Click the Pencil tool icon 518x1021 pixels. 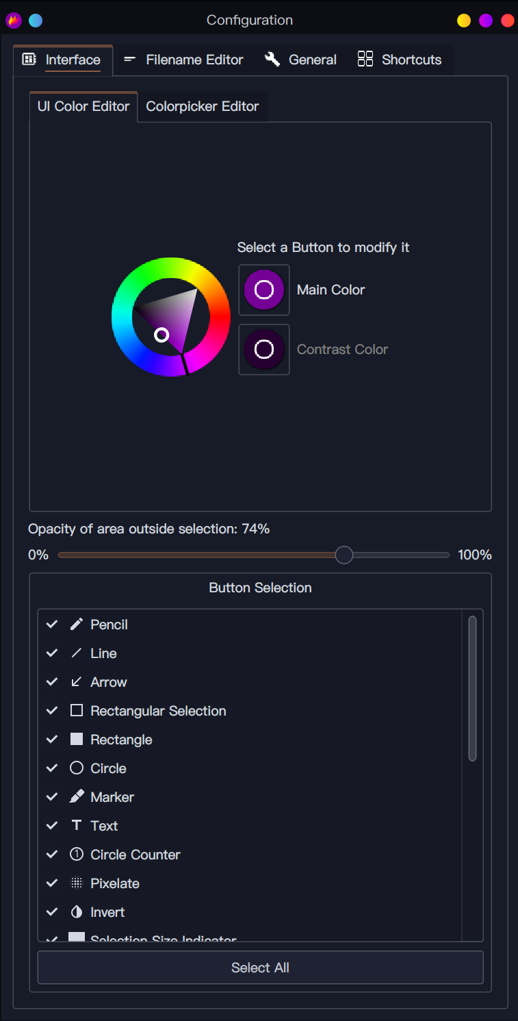(77, 625)
